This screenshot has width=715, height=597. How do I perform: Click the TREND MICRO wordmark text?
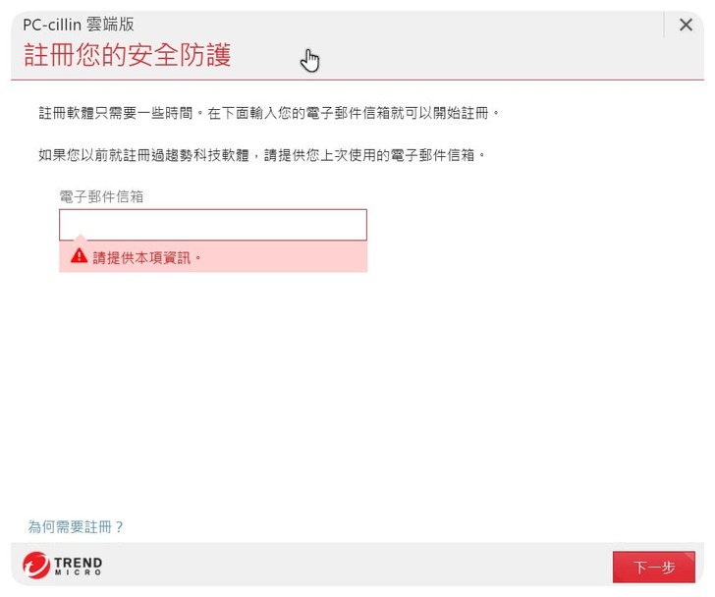click(x=78, y=566)
